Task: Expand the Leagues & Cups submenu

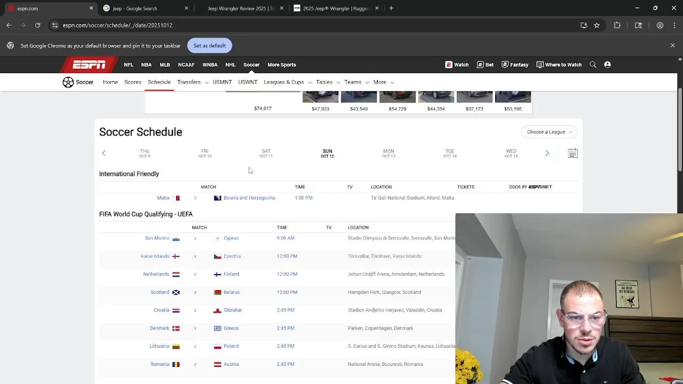Action: coord(309,82)
